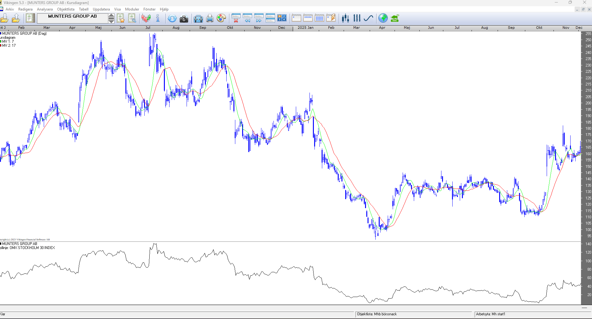Screen dimensions: 592x319
Task: Click the camera snapshot icon
Action: click(x=184, y=19)
